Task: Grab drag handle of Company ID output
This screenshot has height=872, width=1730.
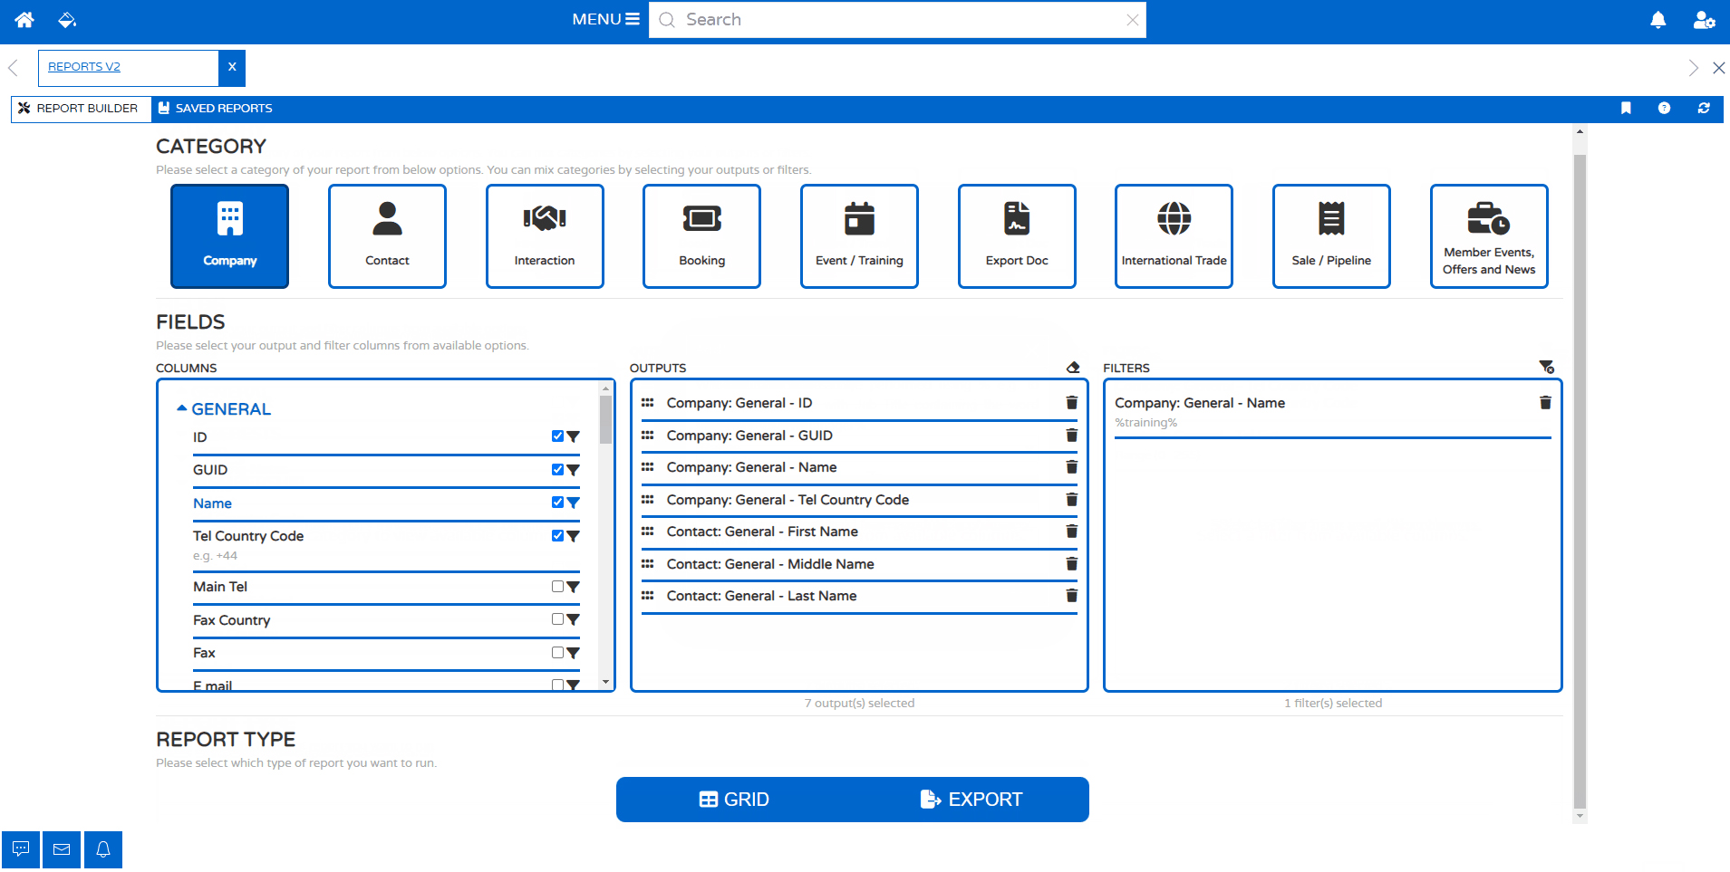Action: click(647, 403)
